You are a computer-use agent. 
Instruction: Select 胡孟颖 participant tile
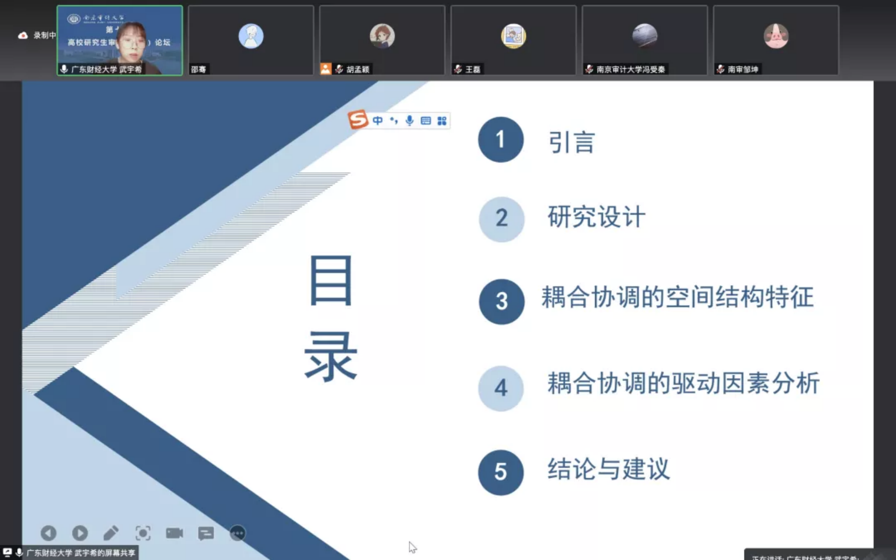tap(382, 40)
